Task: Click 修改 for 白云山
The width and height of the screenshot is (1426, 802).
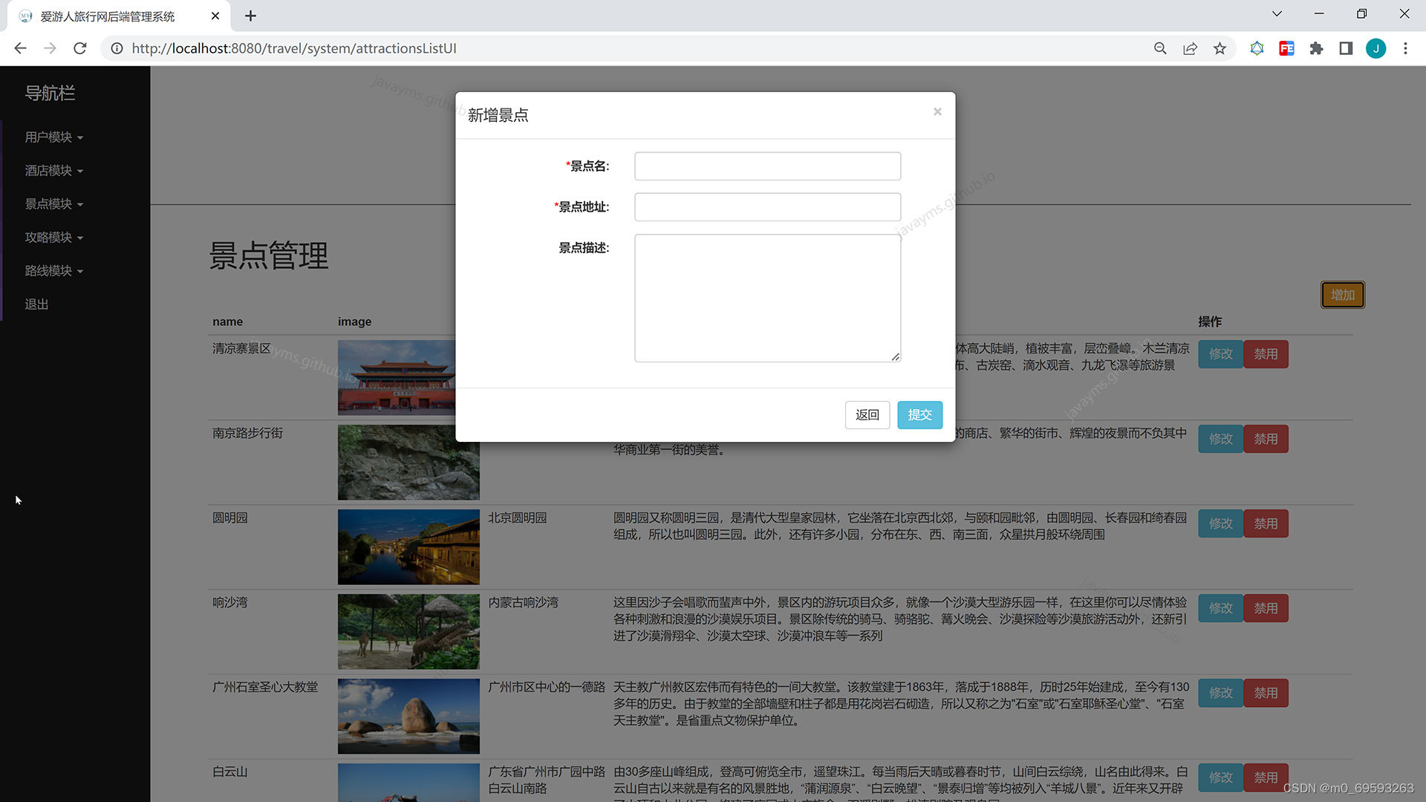Action: (x=1220, y=777)
